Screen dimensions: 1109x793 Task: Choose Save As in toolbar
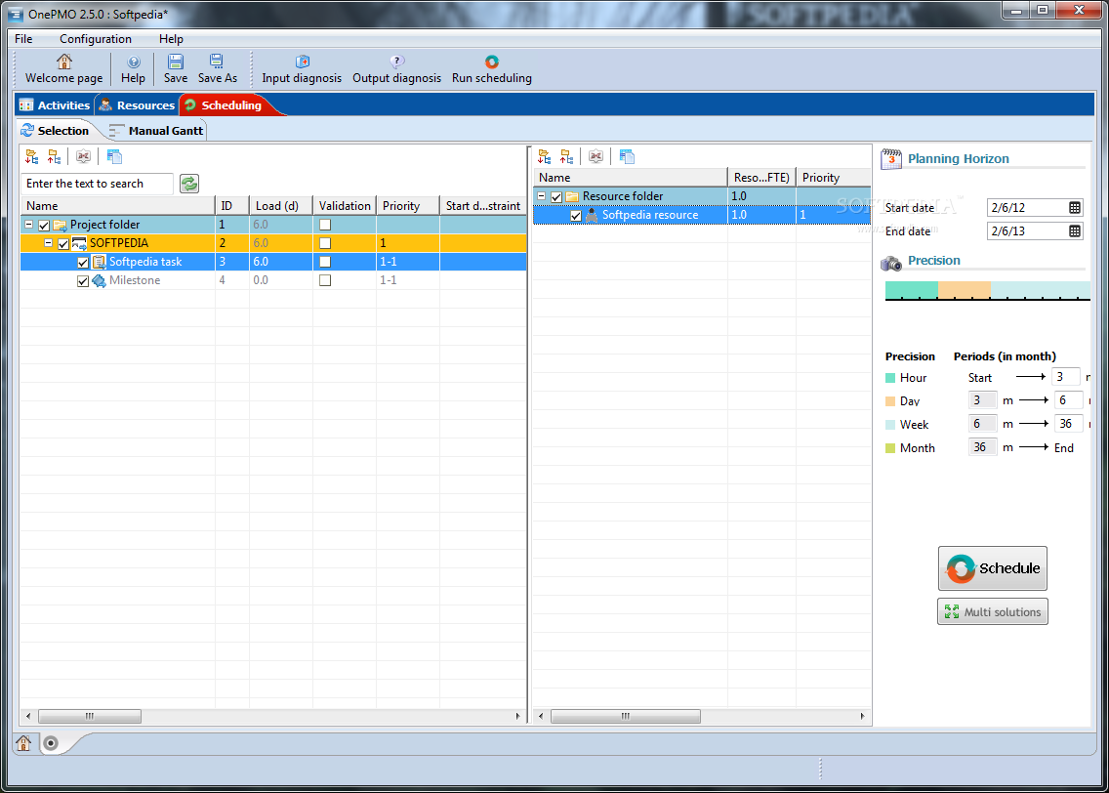(x=217, y=69)
